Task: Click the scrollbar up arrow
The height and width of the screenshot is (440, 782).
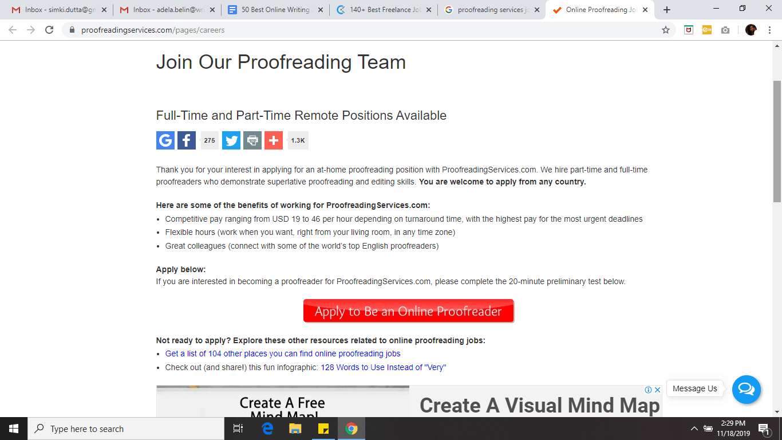Action: (x=777, y=45)
